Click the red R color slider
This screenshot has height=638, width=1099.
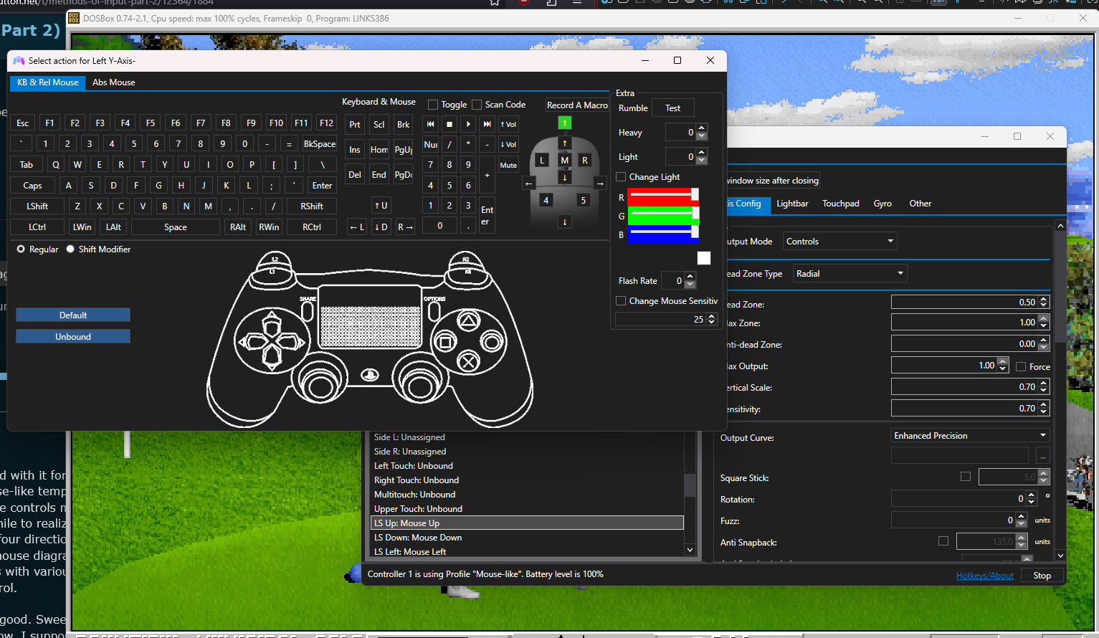663,197
